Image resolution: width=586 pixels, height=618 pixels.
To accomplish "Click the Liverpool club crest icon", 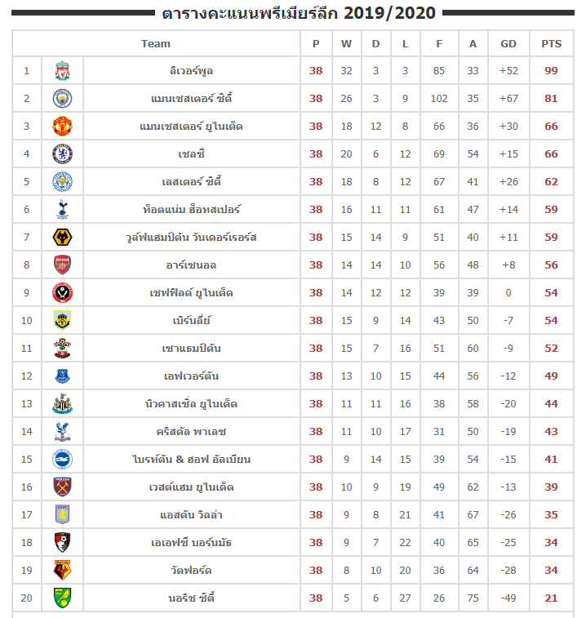I will 63,71.
